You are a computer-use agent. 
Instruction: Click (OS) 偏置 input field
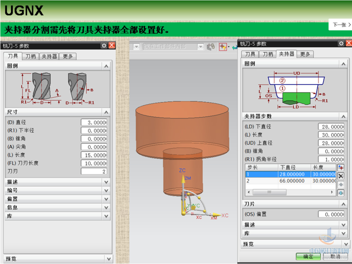(x=331, y=214)
